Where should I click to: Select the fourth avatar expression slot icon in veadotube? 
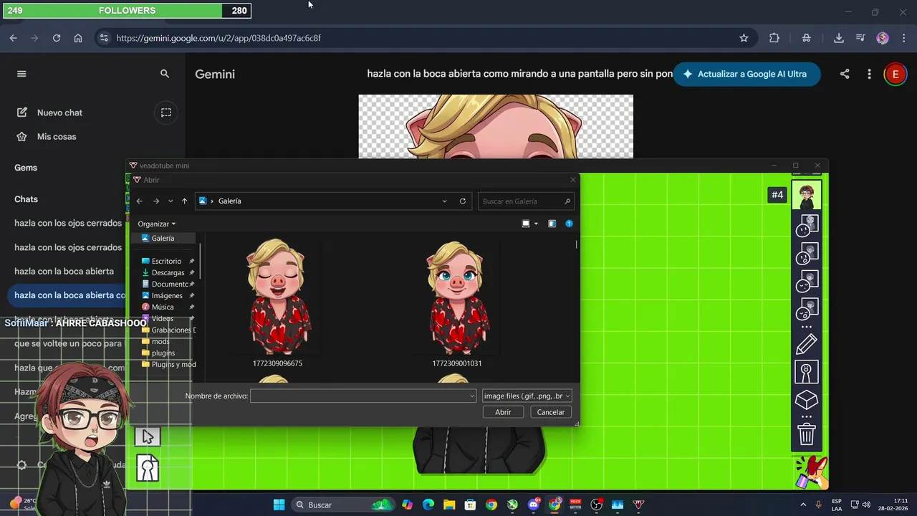[807, 309]
